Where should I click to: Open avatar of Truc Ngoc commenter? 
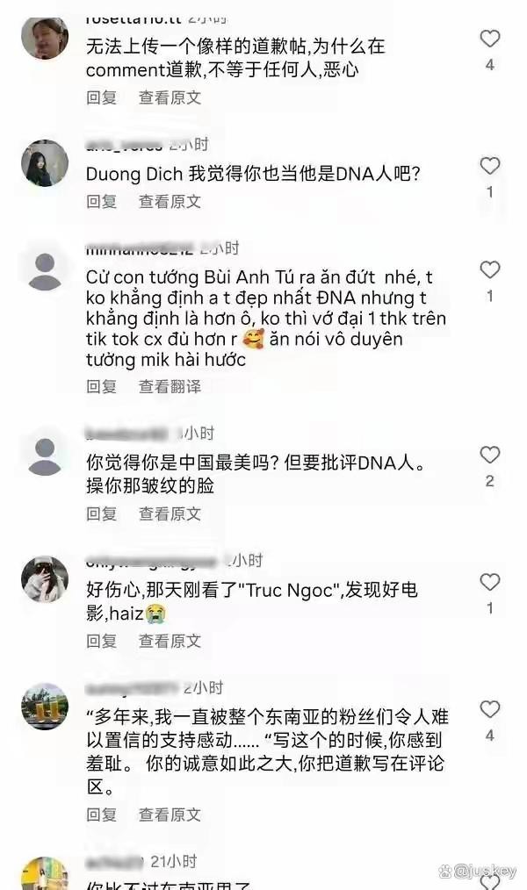pos(45,579)
